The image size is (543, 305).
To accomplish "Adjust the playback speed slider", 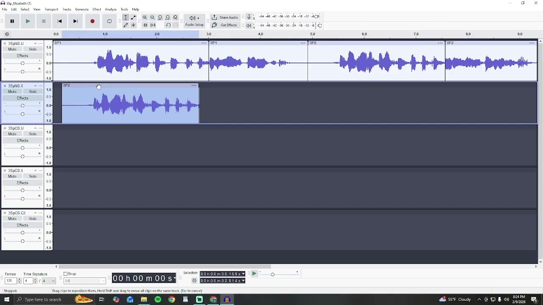I will pyautogui.click(x=280, y=274).
